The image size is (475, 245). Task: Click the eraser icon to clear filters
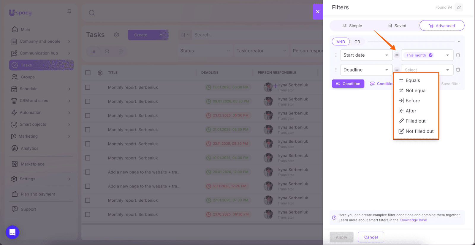[459, 7]
